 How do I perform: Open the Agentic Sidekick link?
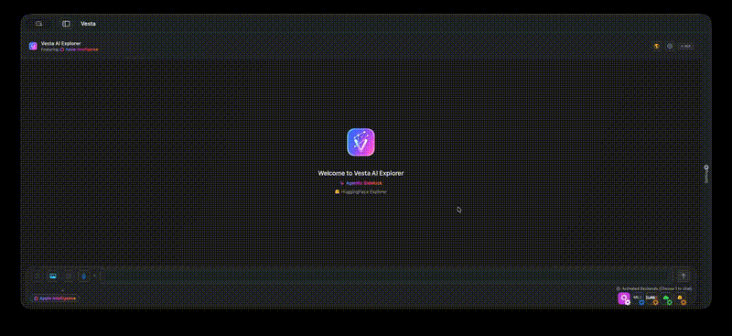coord(361,183)
